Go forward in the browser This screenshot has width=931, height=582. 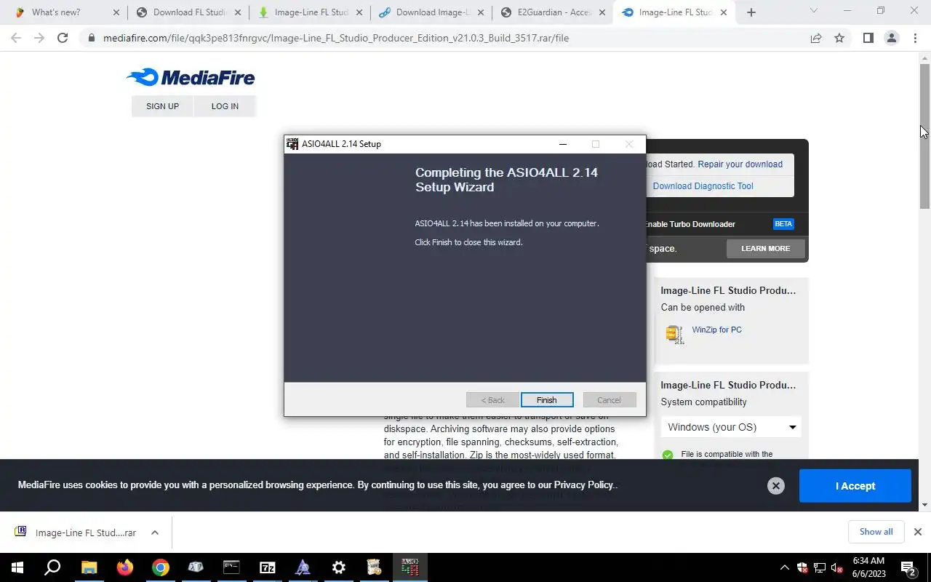(39, 38)
